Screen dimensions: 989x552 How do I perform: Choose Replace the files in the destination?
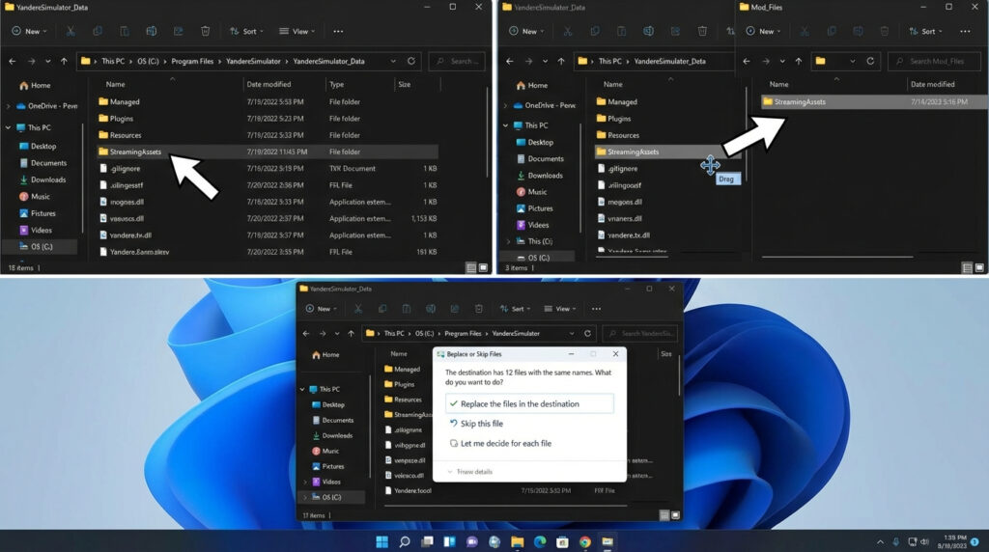tap(520, 403)
